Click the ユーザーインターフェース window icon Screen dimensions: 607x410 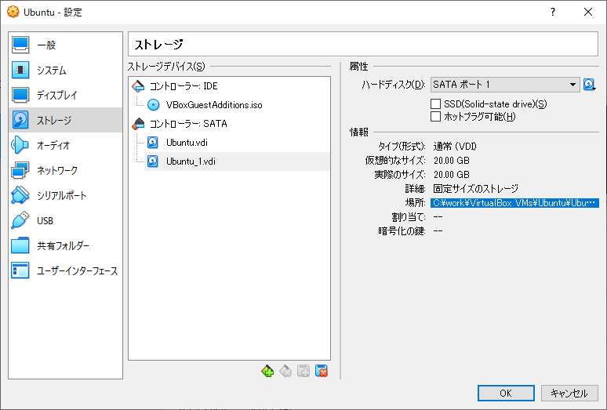[20, 270]
